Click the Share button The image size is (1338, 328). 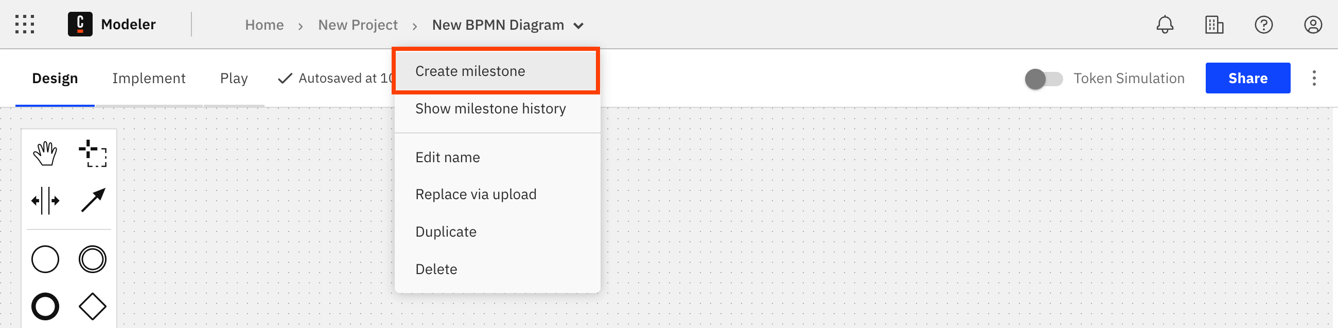[1247, 78]
